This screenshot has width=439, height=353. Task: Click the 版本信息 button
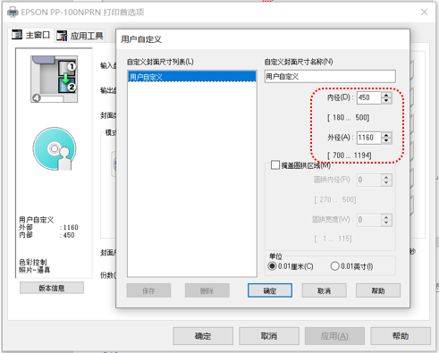click(x=52, y=288)
